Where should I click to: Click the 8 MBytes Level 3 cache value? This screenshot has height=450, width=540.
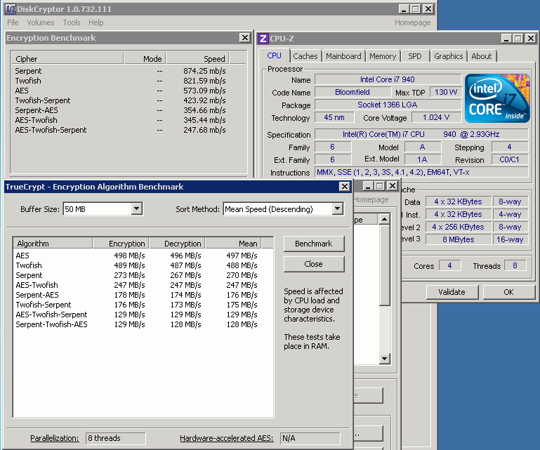[x=459, y=239]
